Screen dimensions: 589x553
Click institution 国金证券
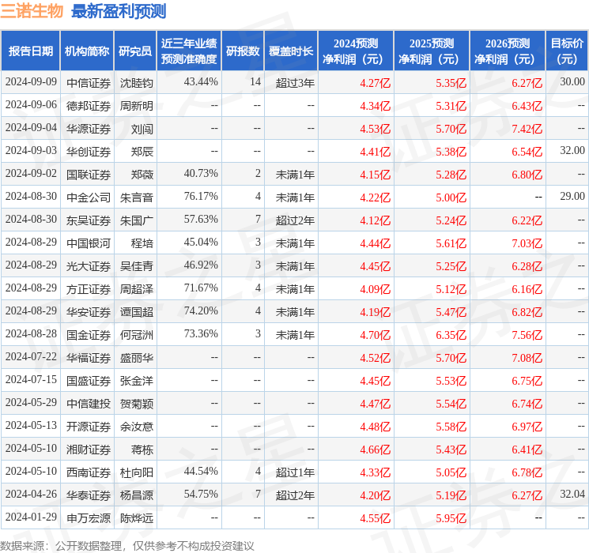tap(89, 335)
